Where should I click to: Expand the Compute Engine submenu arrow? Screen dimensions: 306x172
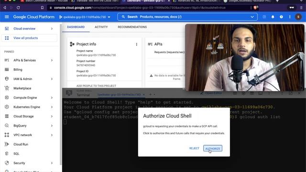coord(52,97)
